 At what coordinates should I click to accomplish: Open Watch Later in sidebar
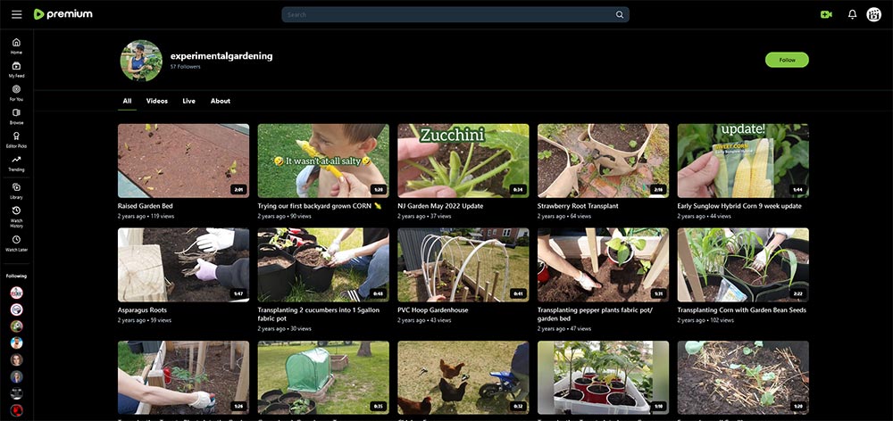(x=16, y=244)
